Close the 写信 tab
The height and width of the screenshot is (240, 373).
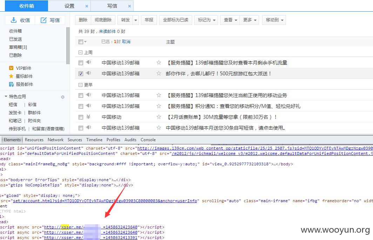(129, 6)
